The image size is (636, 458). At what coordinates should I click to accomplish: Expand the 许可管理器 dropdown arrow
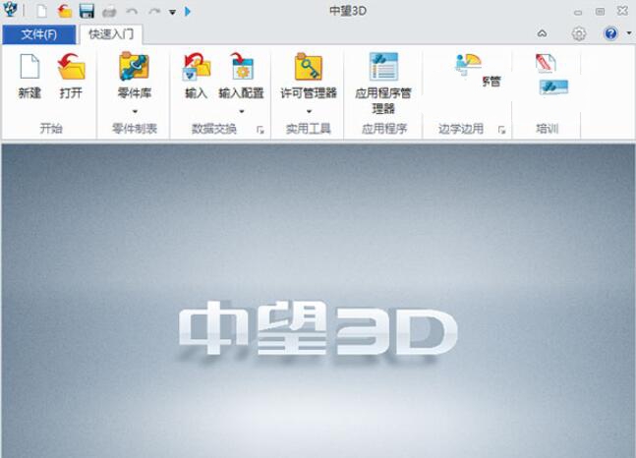(x=309, y=111)
